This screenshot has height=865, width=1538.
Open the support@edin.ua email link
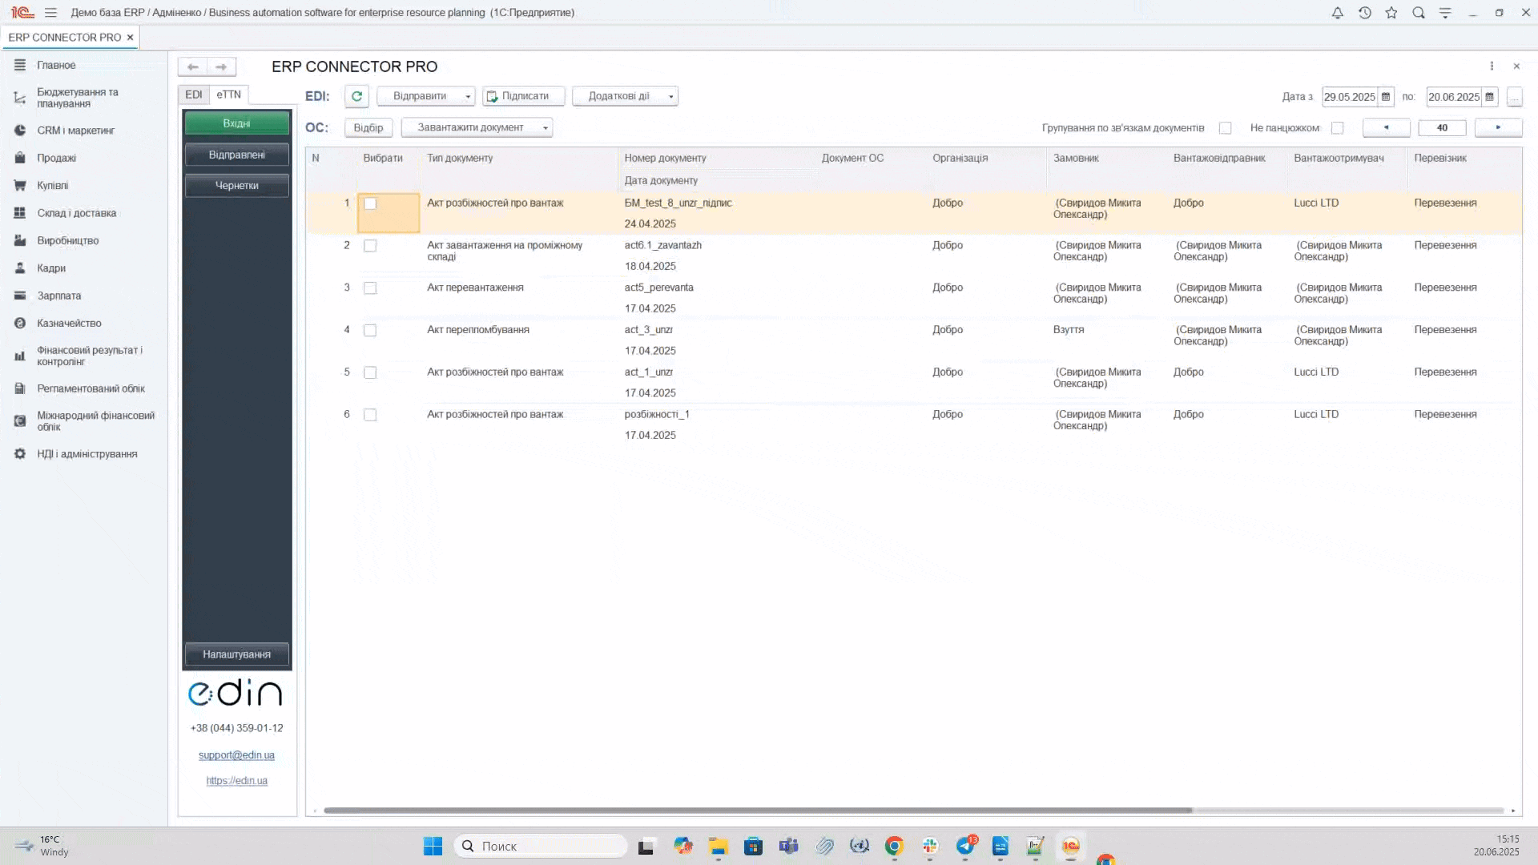pyautogui.click(x=236, y=755)
